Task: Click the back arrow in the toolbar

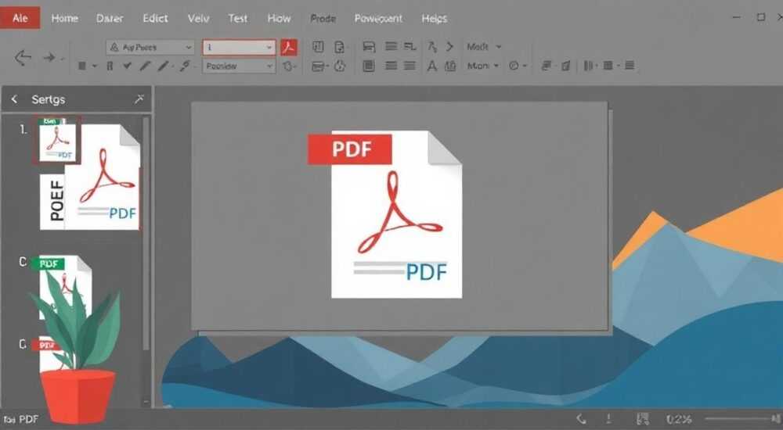Action: (23, 57)
